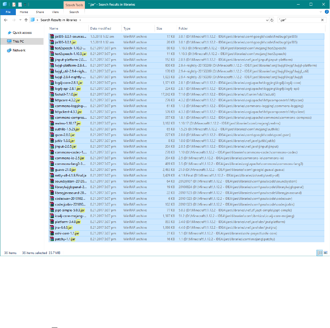Click the httpclient-4.3.3.jar archive icon
The image size is (330, 328).
coord(51,112)
